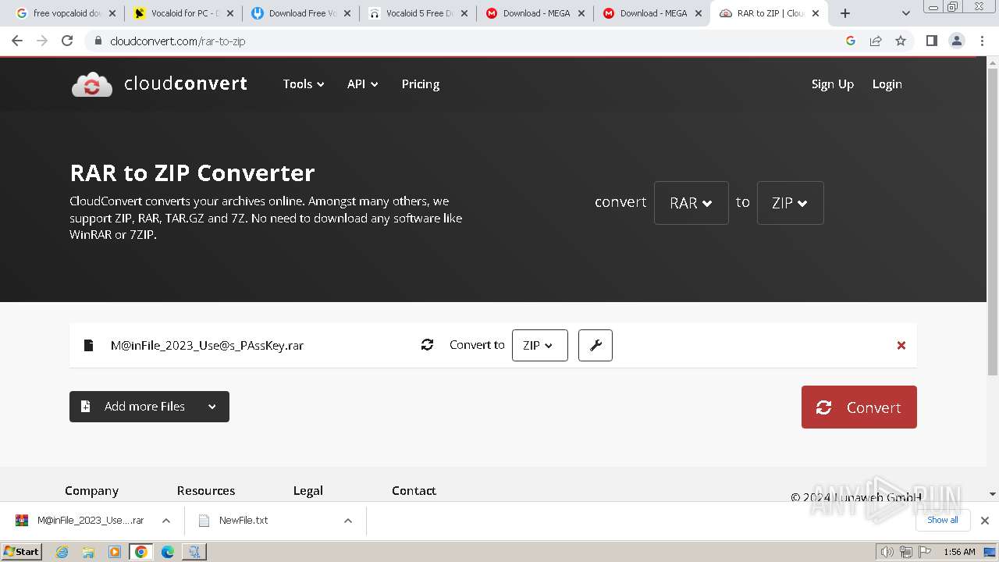Open a new browser tab with plus
The height and width of the screenshot is (562, 999).
845,13
